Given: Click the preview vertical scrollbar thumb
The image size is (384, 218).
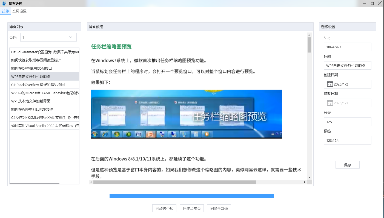Looking at the screenshot, I should (309, 45).
